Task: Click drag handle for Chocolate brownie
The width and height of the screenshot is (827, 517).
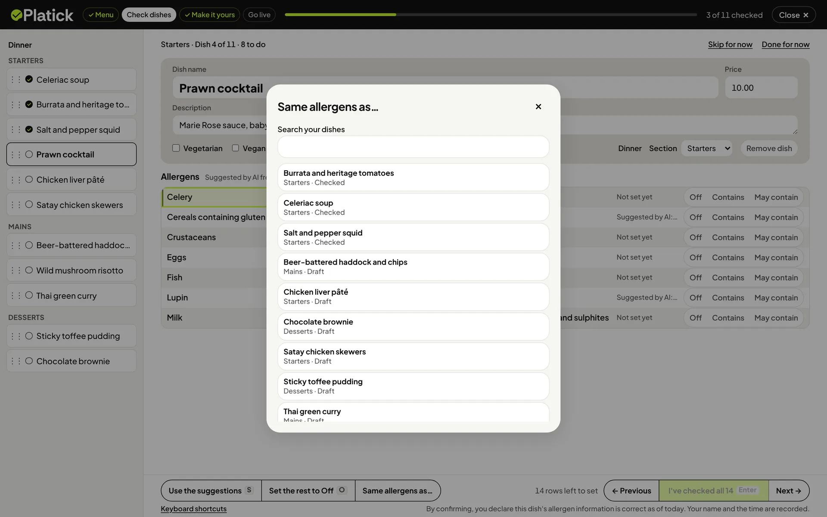Action: [x=16, y=361]
